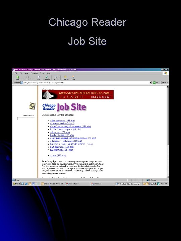Open the salons, spas ads link
Screen dimensions: 181x241
point(60,132)
